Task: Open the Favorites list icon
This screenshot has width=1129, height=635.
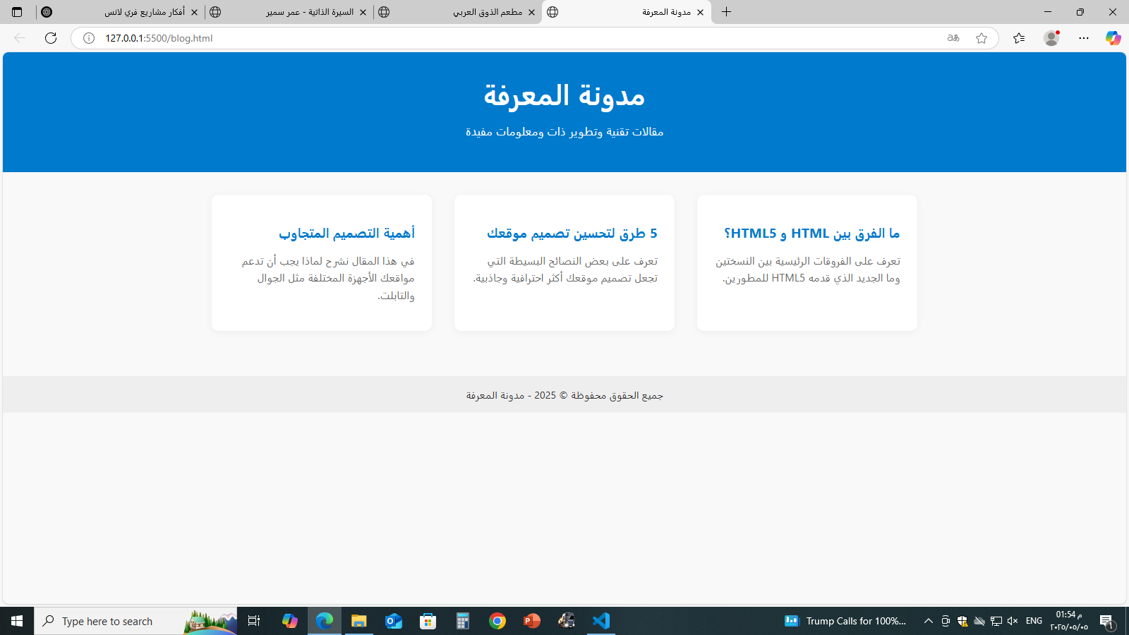Action: [x=1019, y=38]
